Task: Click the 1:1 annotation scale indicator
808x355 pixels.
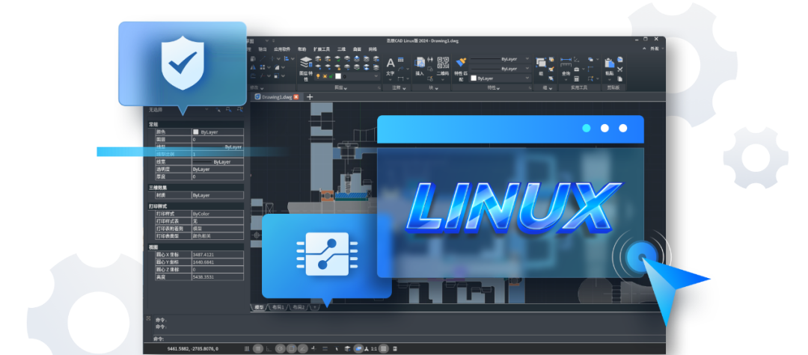Action: 373,348
